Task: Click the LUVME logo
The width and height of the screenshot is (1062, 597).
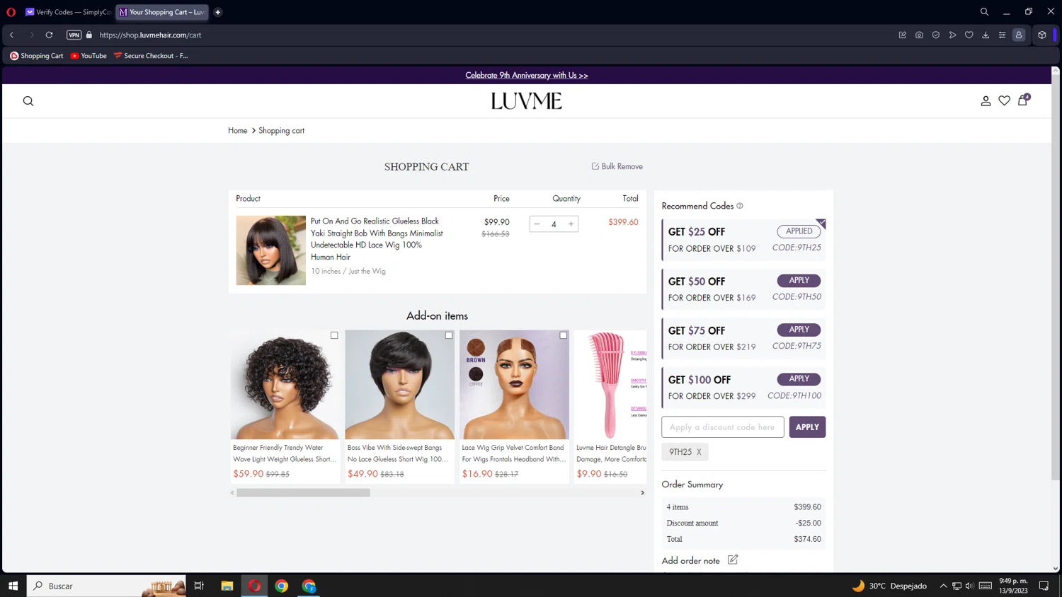Action: coord(527,101)
